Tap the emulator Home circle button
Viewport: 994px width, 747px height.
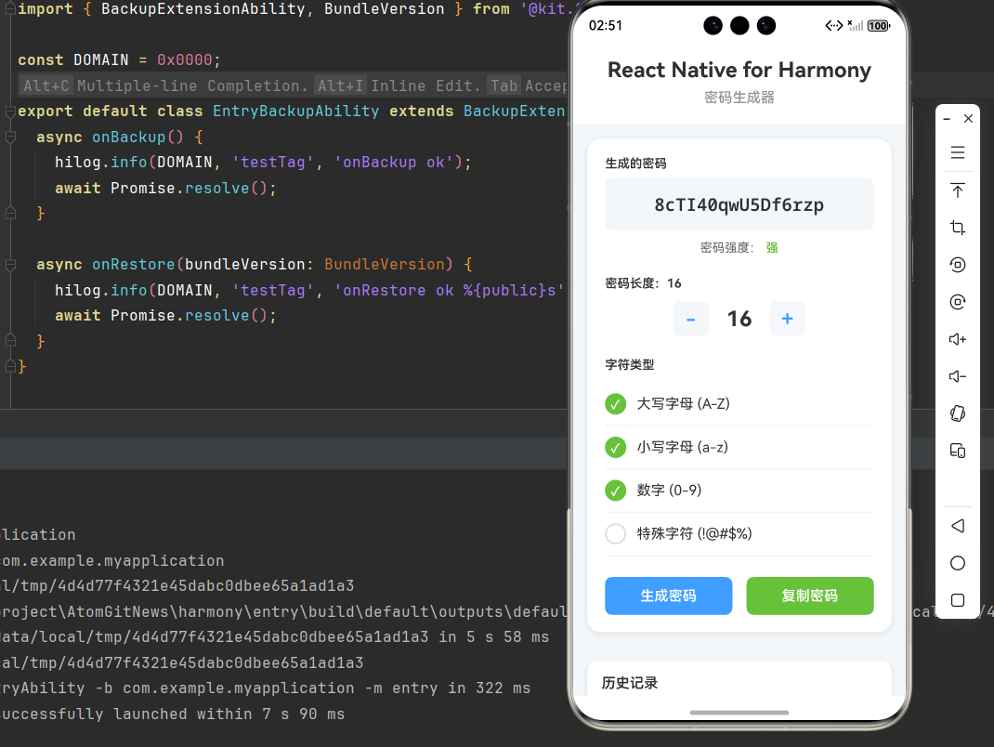(x=957, y=563)
